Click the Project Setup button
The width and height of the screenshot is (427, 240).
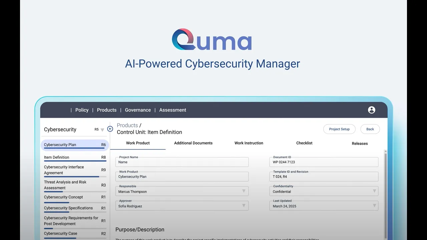coord(339,129)
